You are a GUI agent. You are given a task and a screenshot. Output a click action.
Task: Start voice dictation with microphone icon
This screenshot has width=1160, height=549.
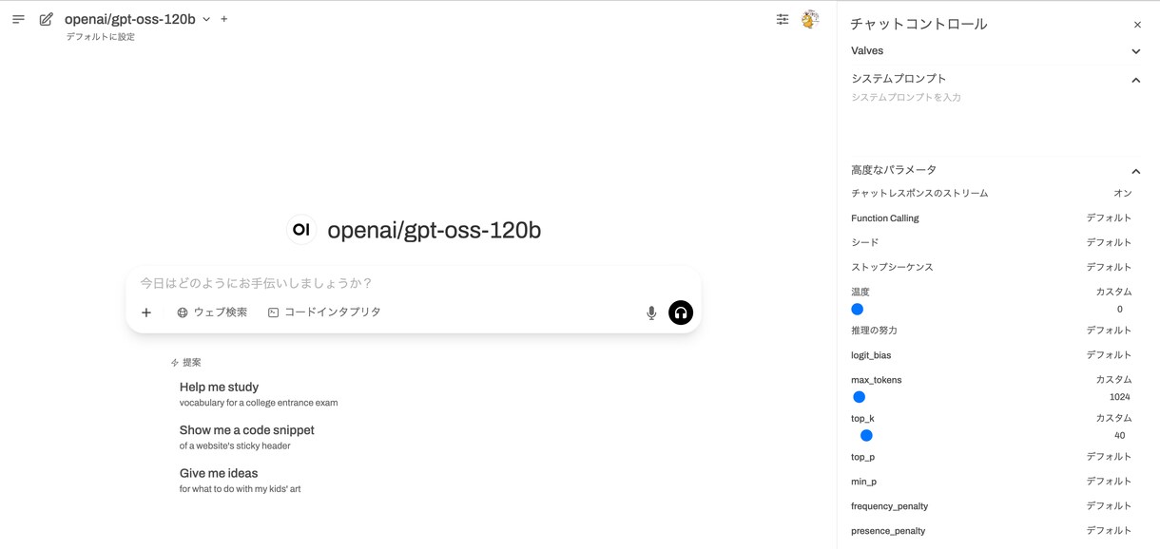click(651, 312)
